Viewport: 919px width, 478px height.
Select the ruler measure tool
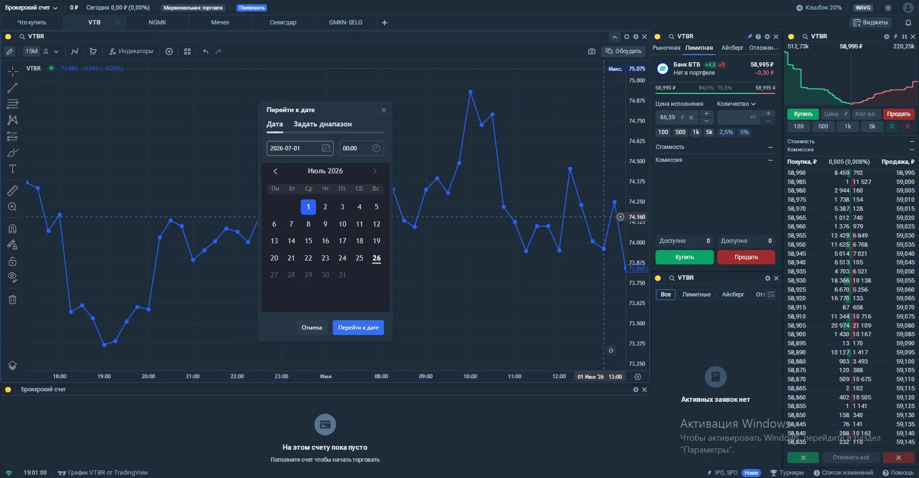coord(12,191)
